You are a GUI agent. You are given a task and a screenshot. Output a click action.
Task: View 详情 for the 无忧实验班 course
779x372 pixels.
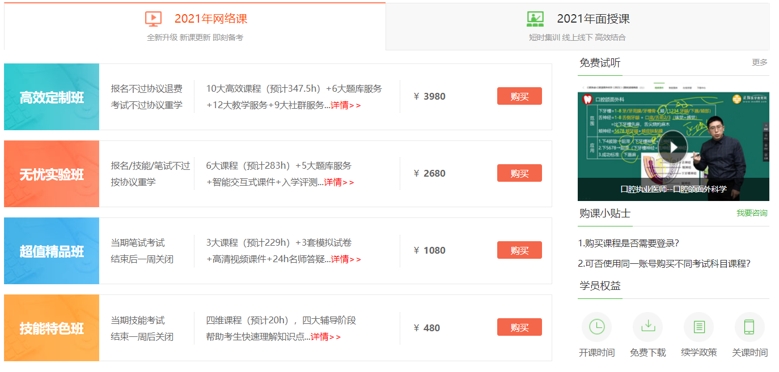[338, 182]
